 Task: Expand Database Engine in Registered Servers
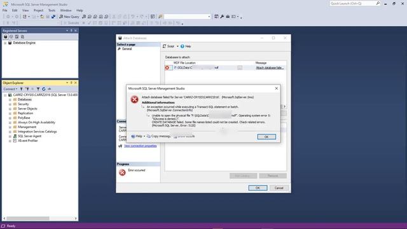(5, 43)
